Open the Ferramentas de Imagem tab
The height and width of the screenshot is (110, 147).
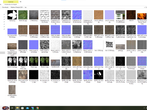point(11,4)
